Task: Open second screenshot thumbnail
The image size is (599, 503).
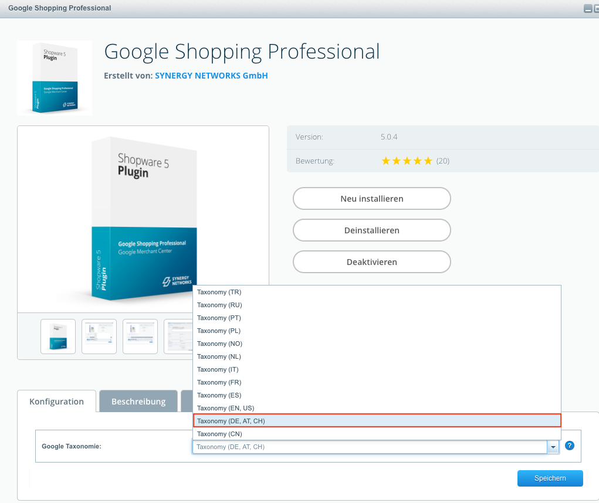Action: [99, 337]
